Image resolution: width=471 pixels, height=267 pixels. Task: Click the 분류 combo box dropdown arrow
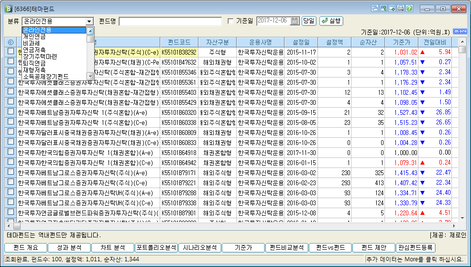89,22
